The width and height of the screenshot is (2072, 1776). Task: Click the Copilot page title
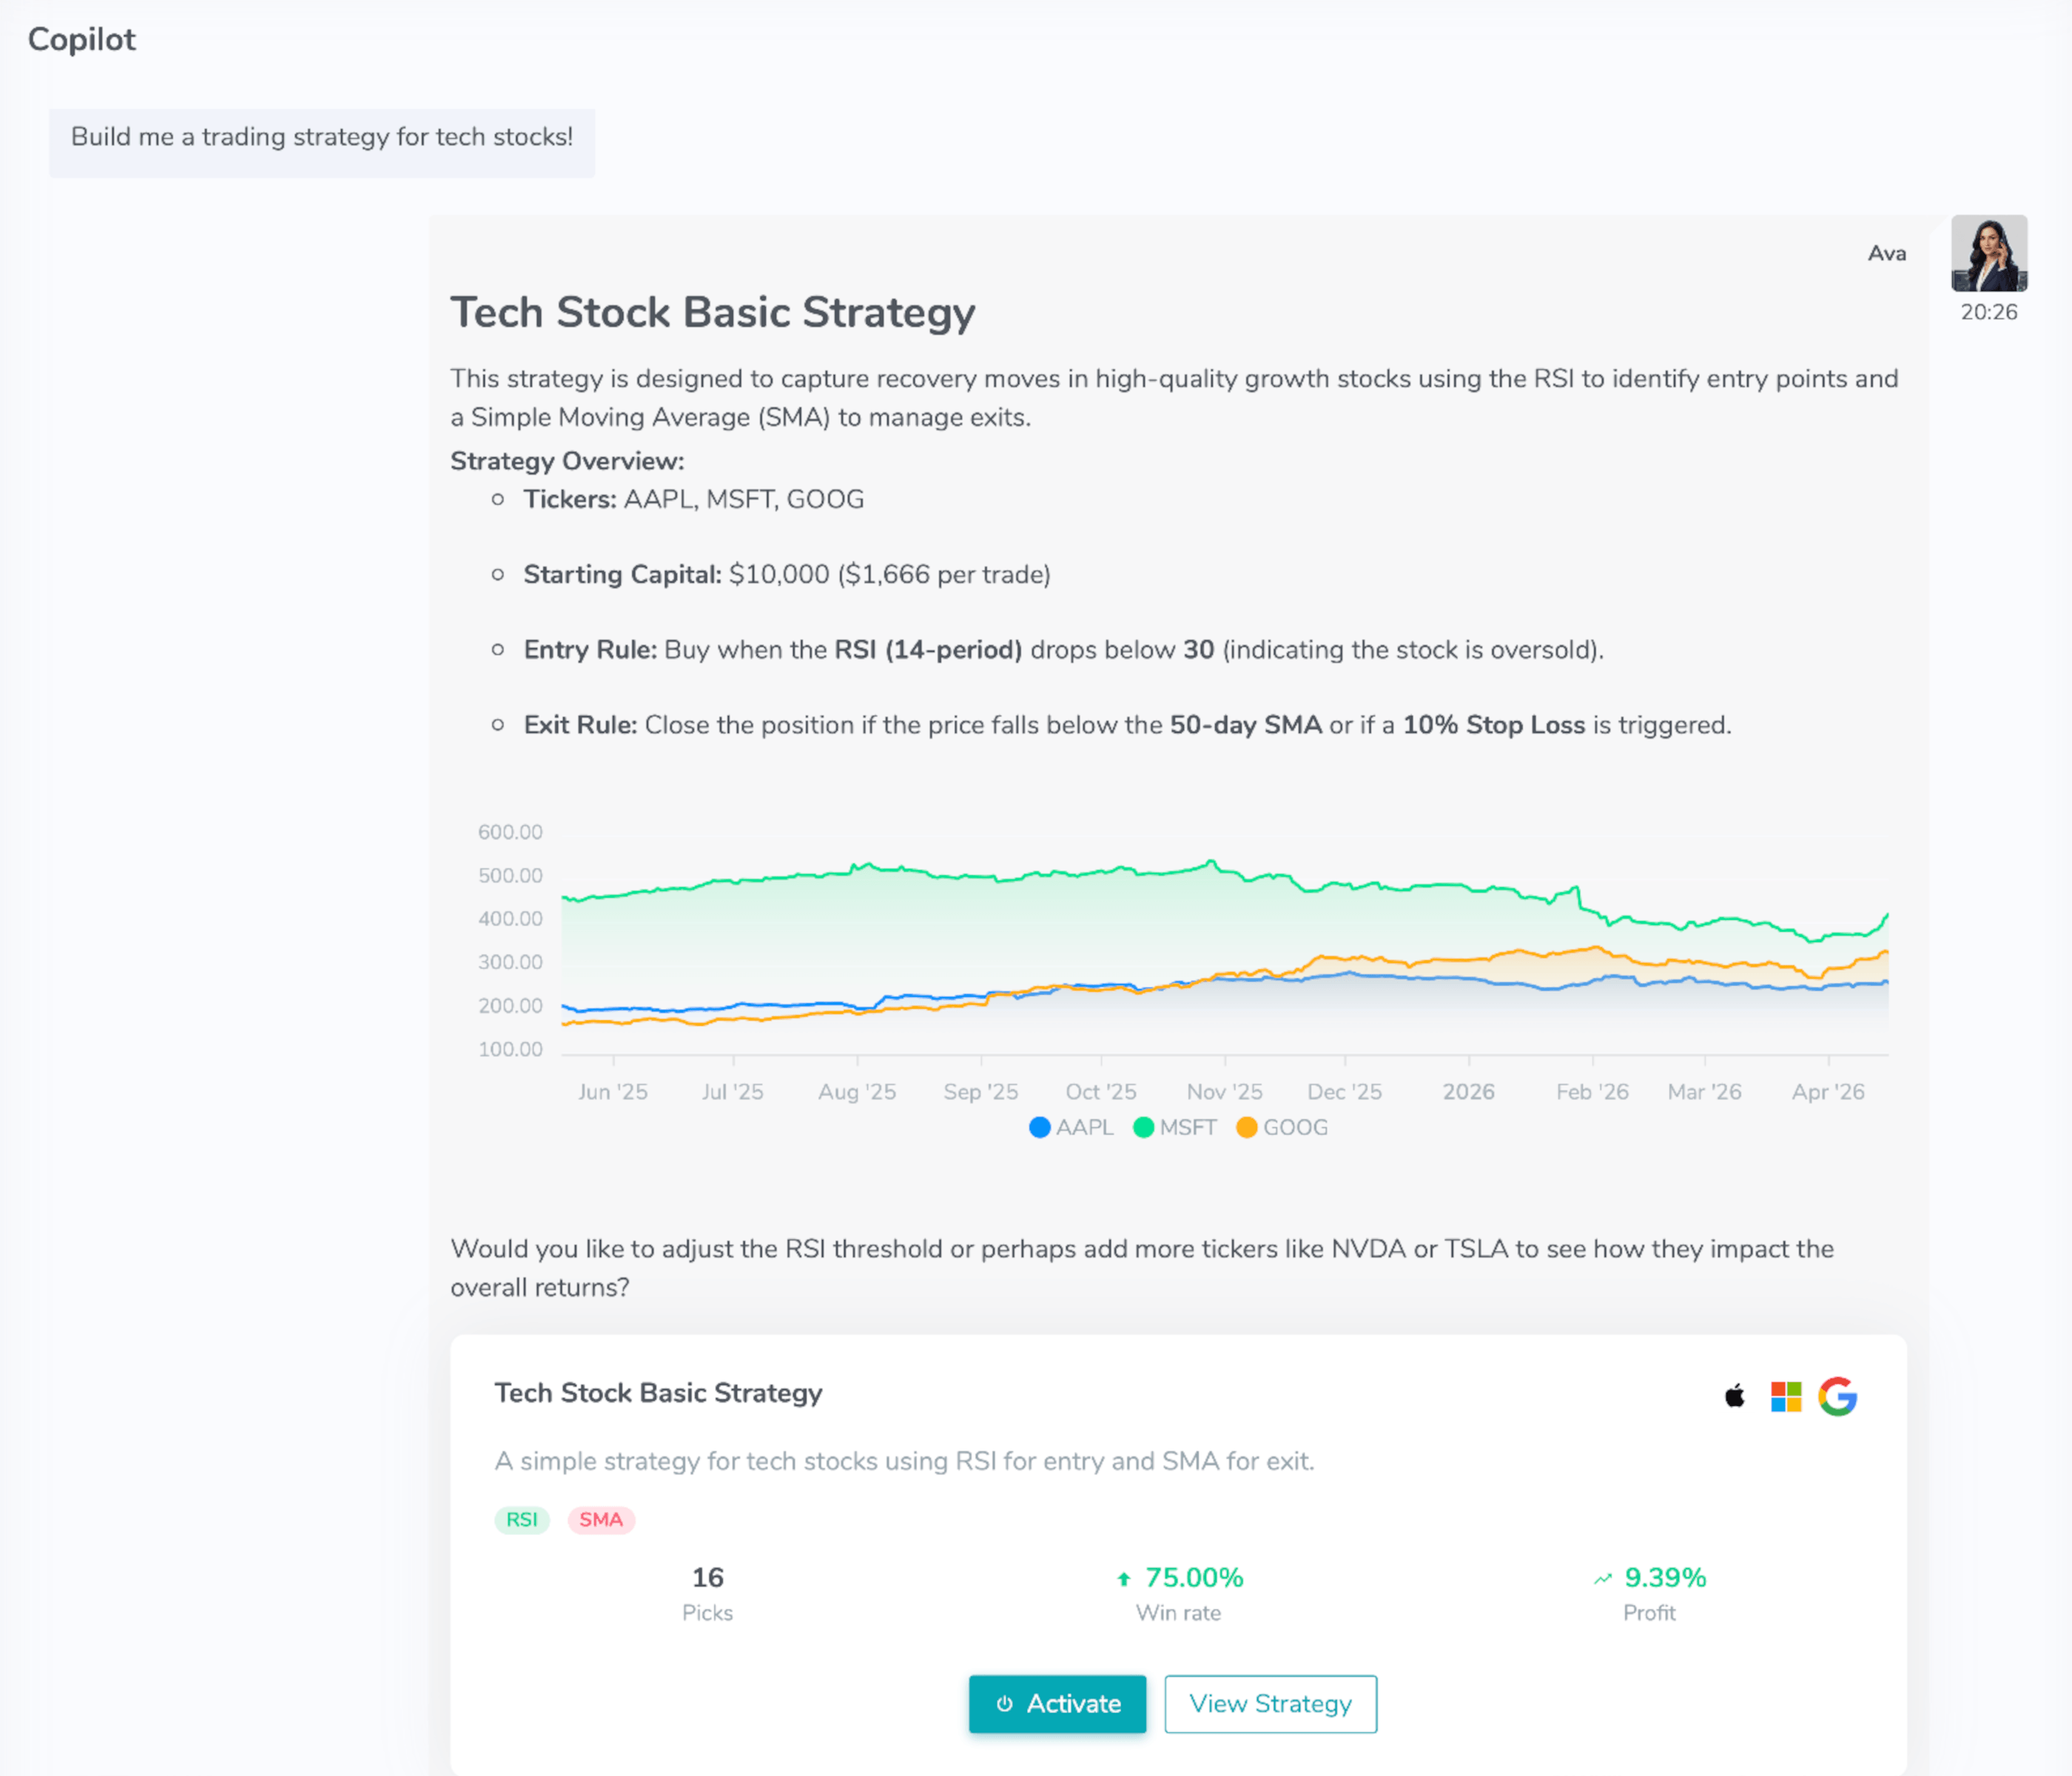[x=81, y=39]
